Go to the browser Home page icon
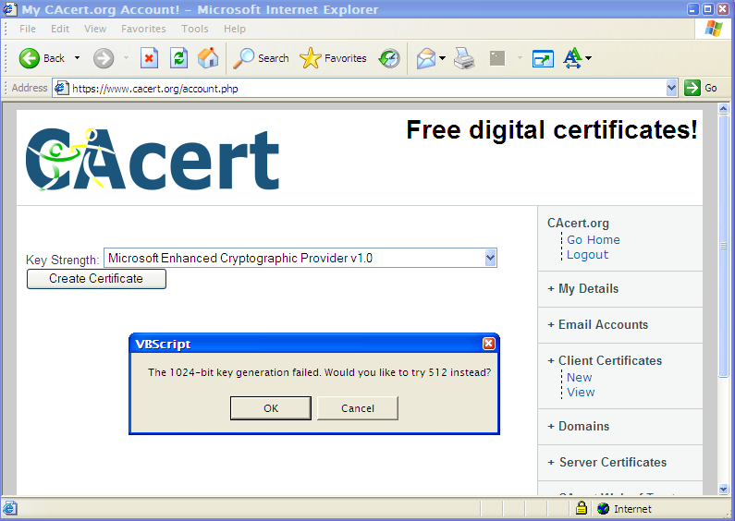The image size is (735, 521). [209, 58]
